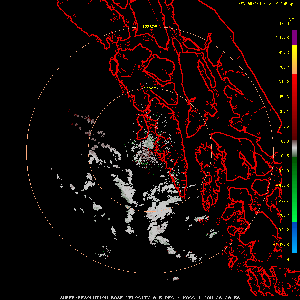Click the green segment of the color bar
The height and width of the screenshot is (300, 300).
[x=294, y=189]
